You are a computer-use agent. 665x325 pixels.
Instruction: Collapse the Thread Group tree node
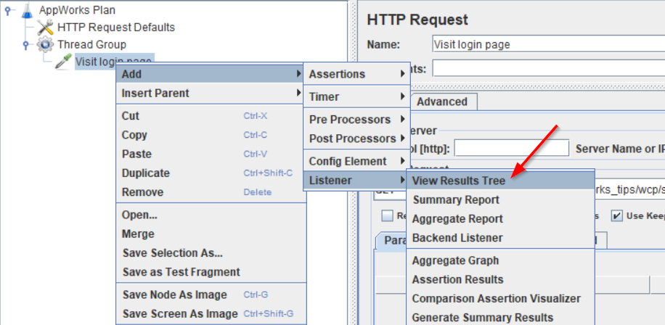(25, 45)
